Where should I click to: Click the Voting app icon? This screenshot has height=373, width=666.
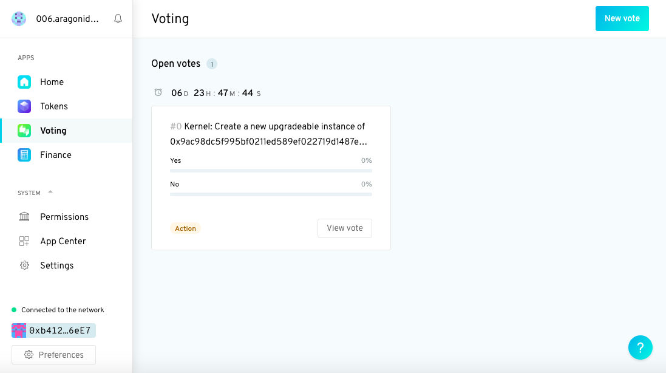pos(24,131)
